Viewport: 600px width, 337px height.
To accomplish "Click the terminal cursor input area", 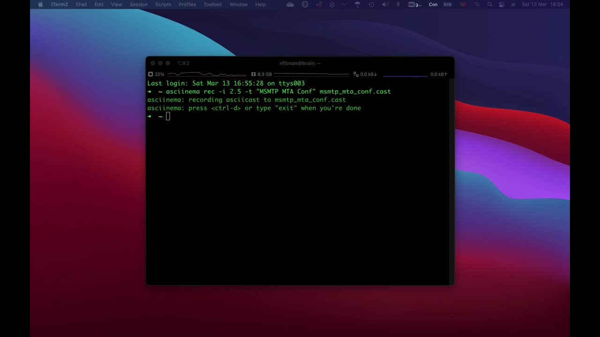I will [x=168, y=116].
